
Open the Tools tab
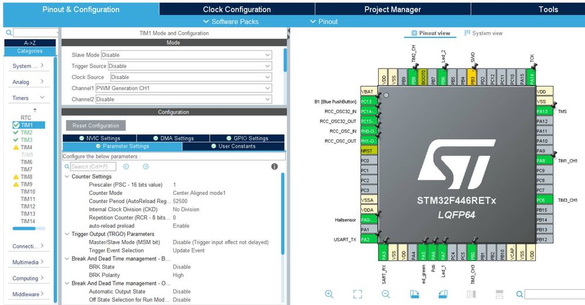tap(547, 9)
